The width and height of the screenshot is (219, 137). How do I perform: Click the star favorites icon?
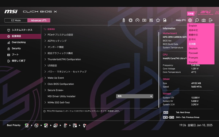point(158,20)
